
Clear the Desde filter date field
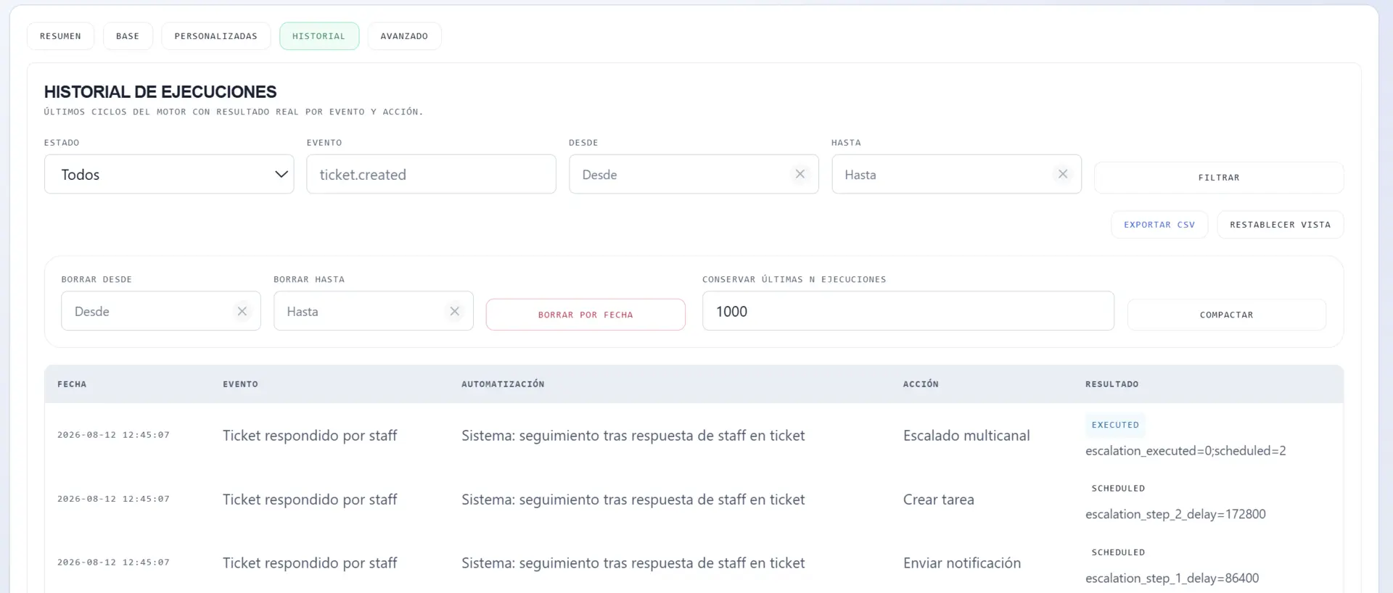click(800, 174)
